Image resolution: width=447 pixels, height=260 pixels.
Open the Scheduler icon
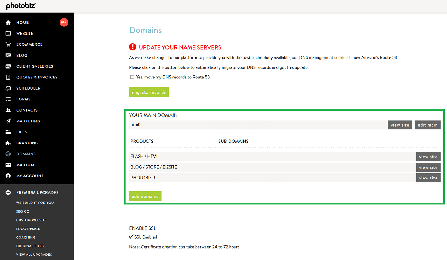tap(8, 88)
